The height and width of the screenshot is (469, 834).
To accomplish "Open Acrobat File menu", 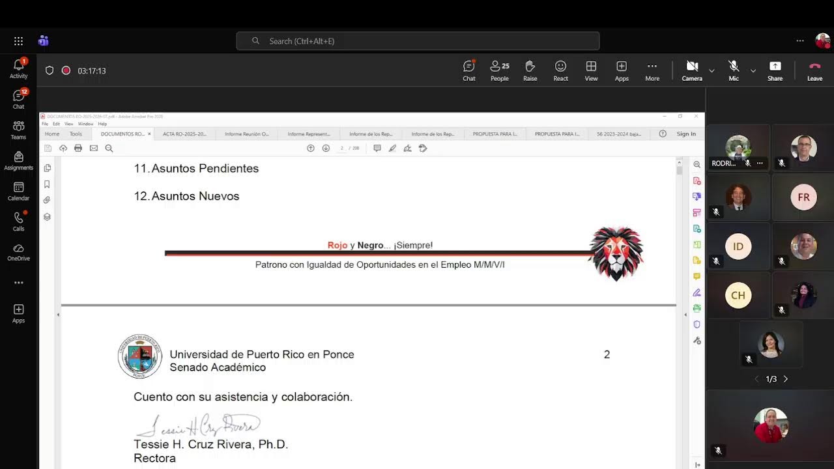I will (x=45, y=124).
